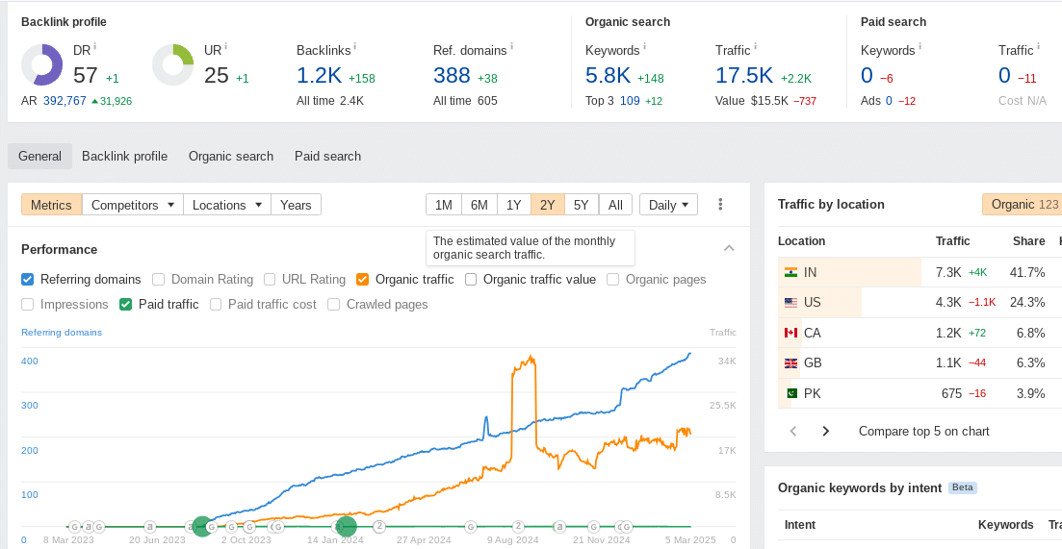Uncheck the Referring domains checkbox
The width and height of the screenshot is (1062, 549).
point(28,280)
